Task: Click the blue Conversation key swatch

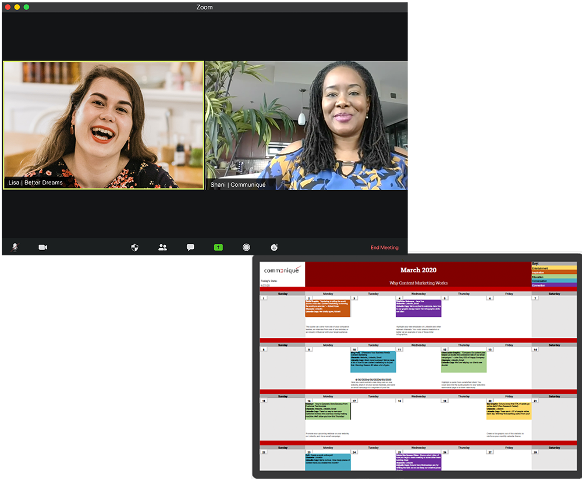Action: click(554, 281)
